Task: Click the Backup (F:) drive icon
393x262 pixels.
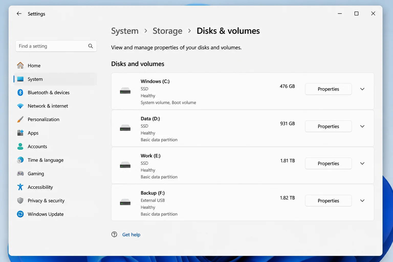Action: point(125,202)
